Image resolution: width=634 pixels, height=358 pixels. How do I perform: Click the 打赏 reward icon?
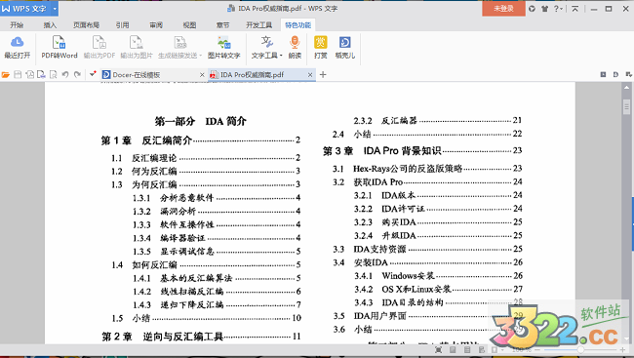pos(321,42)
